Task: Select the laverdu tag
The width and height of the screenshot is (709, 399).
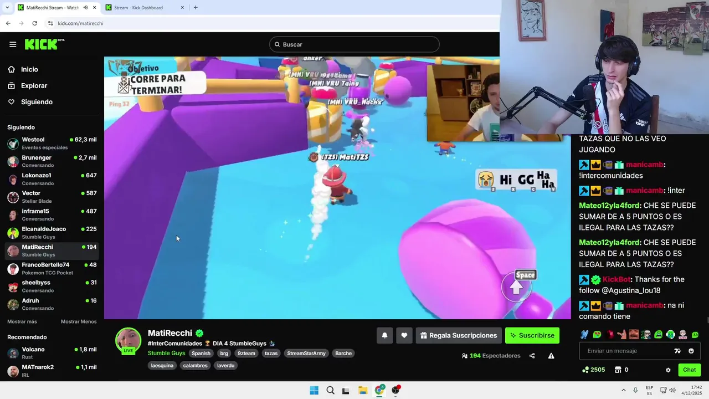Action: [x=225, y=366]
